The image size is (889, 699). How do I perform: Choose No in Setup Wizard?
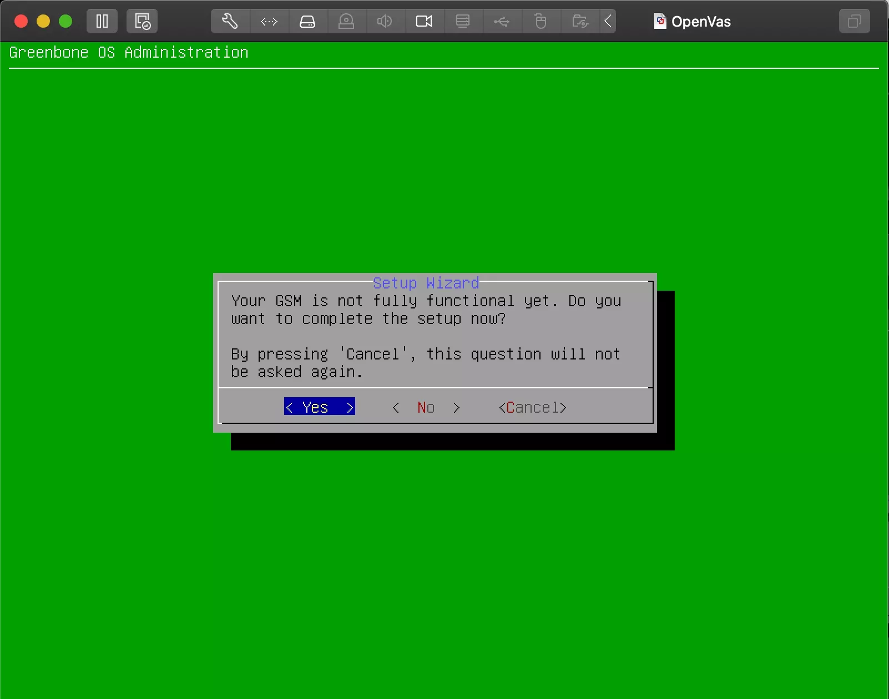click(x=426, y=407)
